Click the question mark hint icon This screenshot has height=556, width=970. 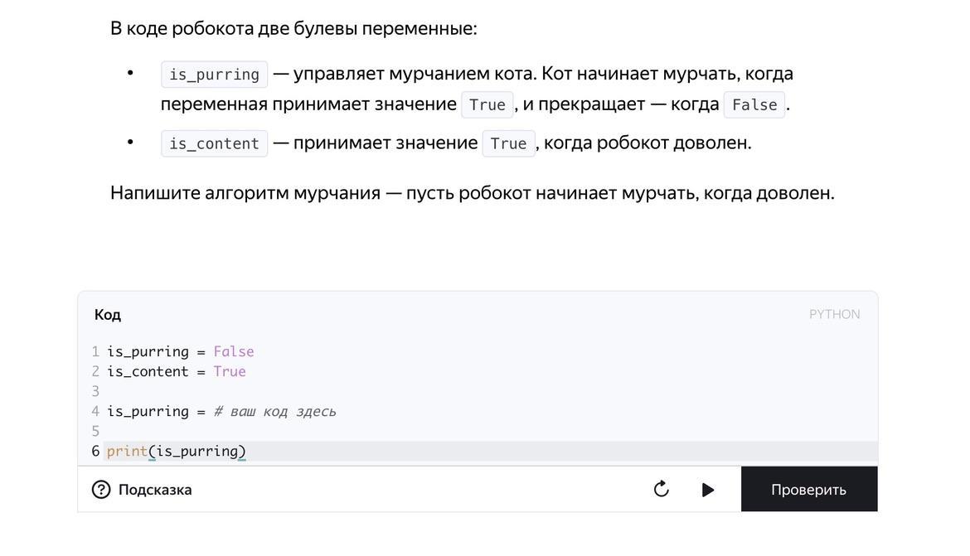101,490
